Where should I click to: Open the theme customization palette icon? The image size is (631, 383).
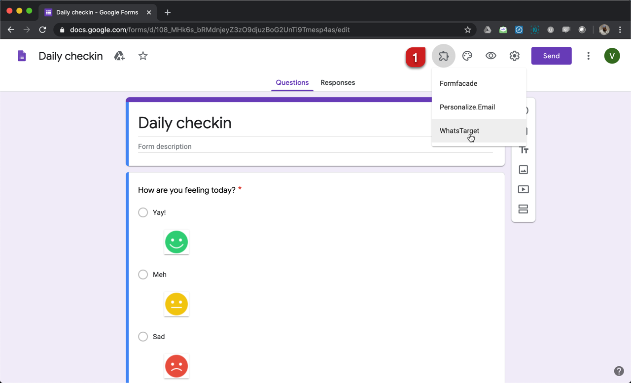(x=467, y=56)
